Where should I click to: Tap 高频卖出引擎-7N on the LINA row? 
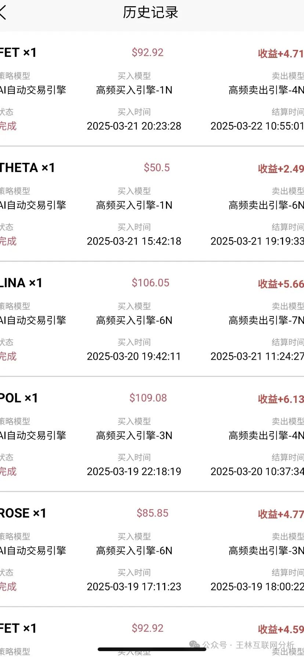[x=265, y=320]
